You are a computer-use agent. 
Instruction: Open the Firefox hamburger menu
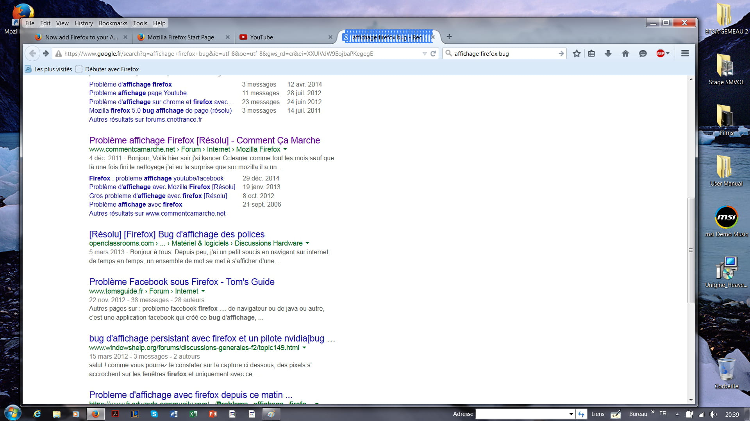[685, 53]
